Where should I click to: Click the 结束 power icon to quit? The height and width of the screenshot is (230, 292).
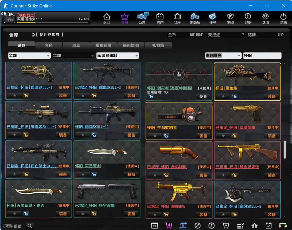point(283,19)
